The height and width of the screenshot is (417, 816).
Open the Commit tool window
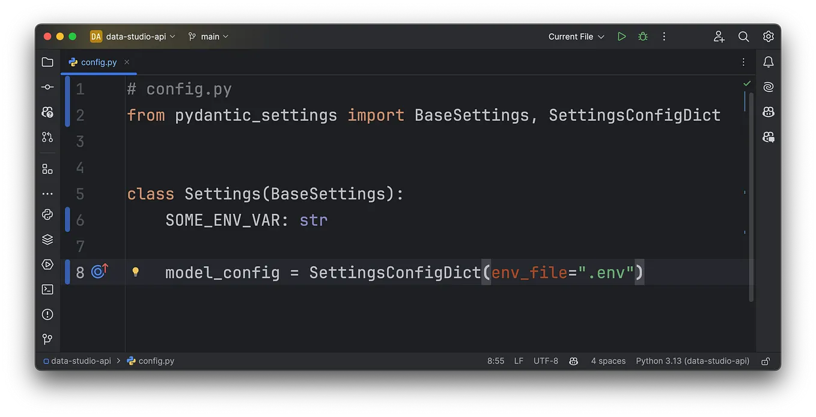47,86
